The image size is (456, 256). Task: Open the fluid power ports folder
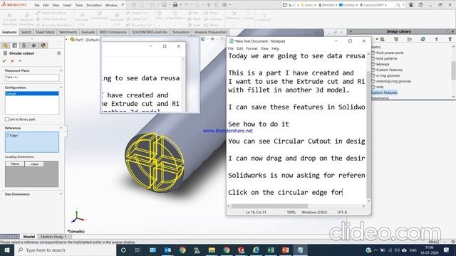[390, 53]
